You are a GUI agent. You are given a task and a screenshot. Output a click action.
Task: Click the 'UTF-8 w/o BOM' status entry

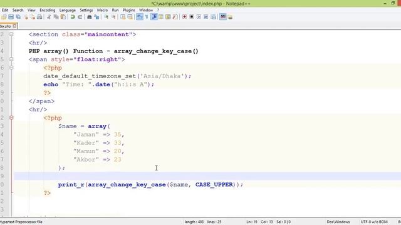[x=374, y=222]
